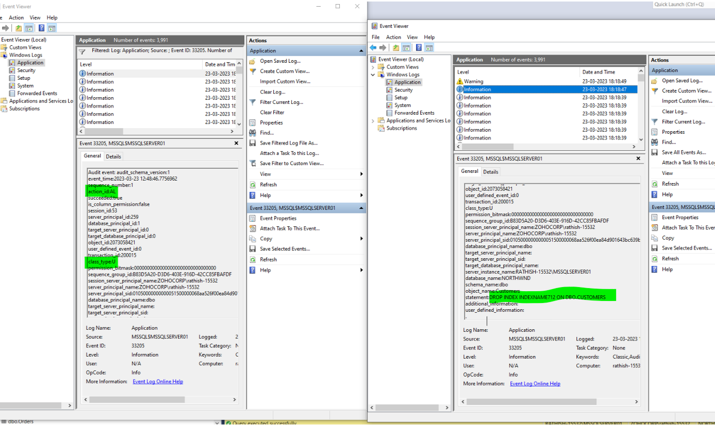Collapse the Event 33205 section in left Actions pane
Screen dimensions: 715x425
361,208
